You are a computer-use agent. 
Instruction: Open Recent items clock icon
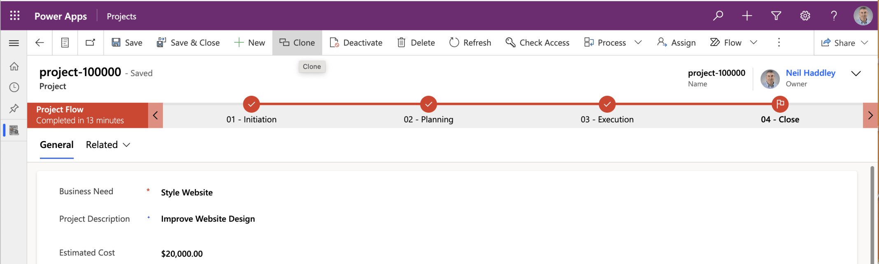(14, 87)
